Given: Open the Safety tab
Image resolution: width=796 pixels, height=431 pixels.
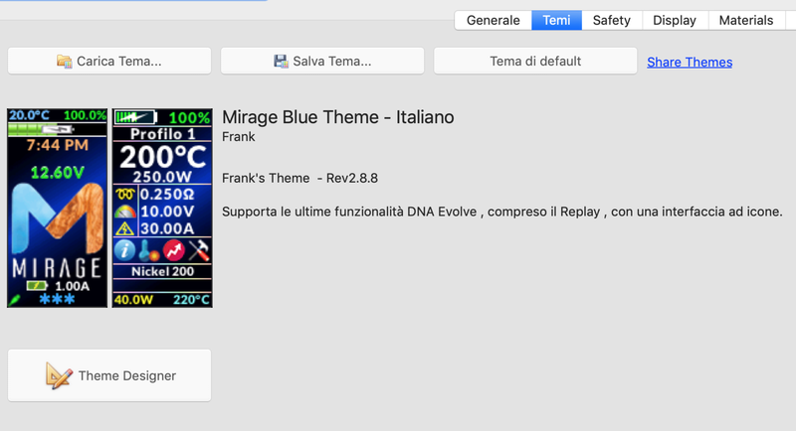Looking at the screenshot, I should 612,20.
